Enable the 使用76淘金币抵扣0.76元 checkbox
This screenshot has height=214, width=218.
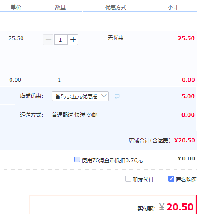(77, 160)
